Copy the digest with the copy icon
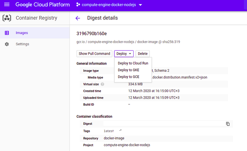The width and height of the screenshot is (247, 151). (x=228, y=124)
